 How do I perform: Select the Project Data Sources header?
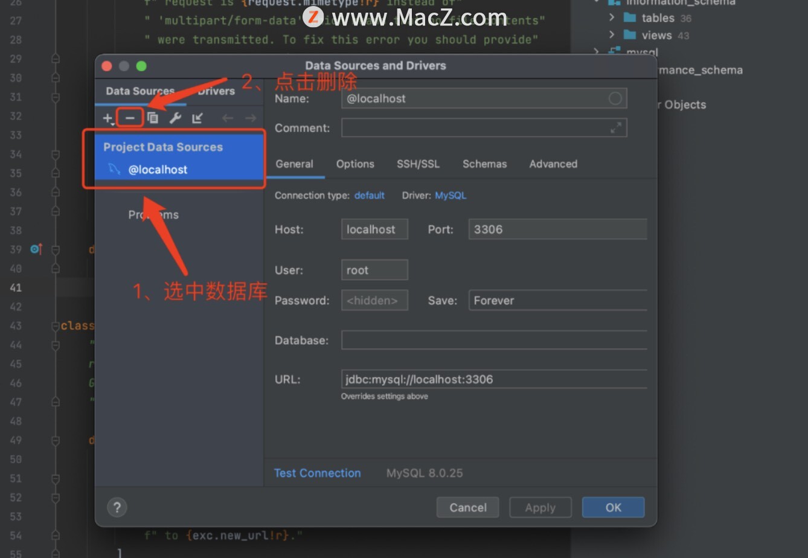tap(163, 147)
